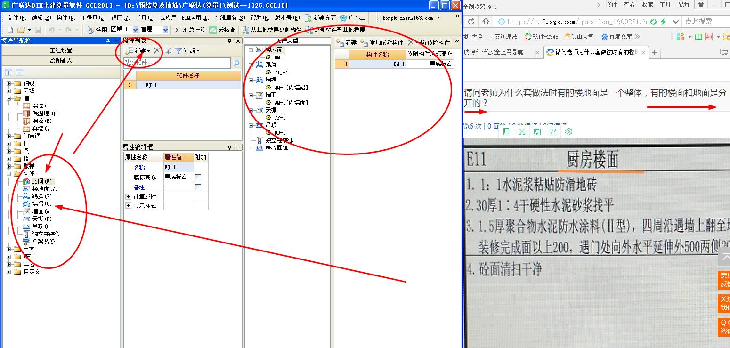Select 墙面(W) in the navigation tree
Image resolution: width=730 pixels, height=348 pixels.
(x=37, y=211)
